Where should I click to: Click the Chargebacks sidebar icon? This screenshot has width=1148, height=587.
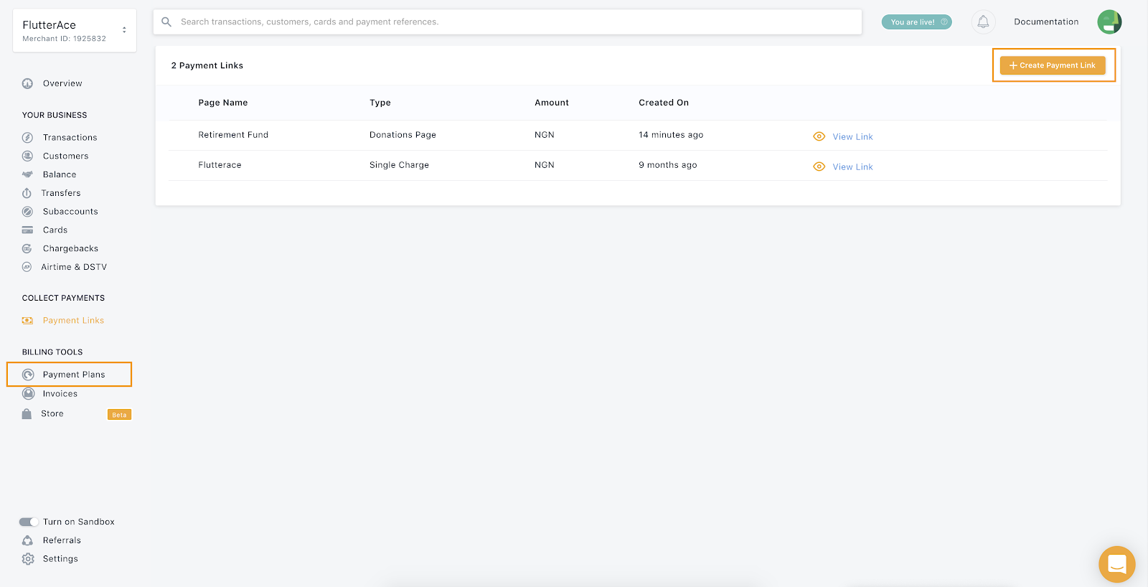(27, 248)
